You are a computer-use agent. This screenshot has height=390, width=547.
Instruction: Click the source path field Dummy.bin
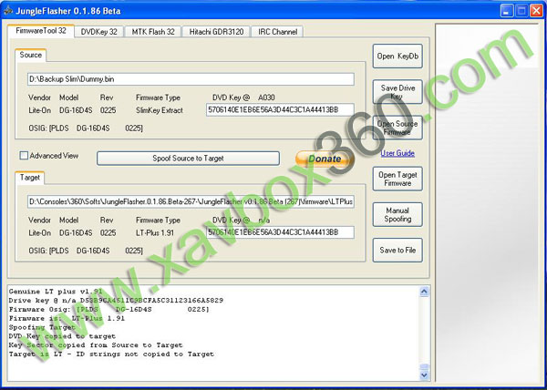pyautogui.click(x=191, y=79)
